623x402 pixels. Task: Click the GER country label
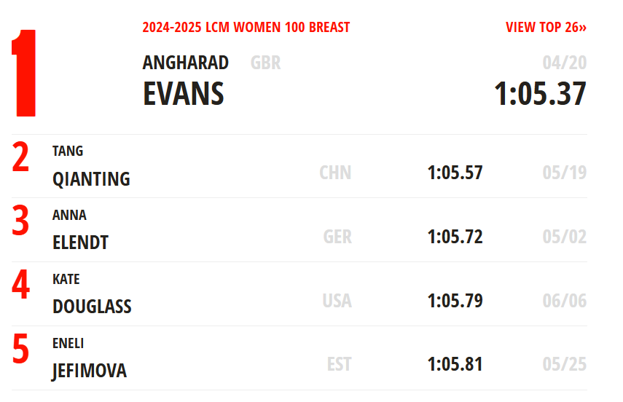[337, 237]
